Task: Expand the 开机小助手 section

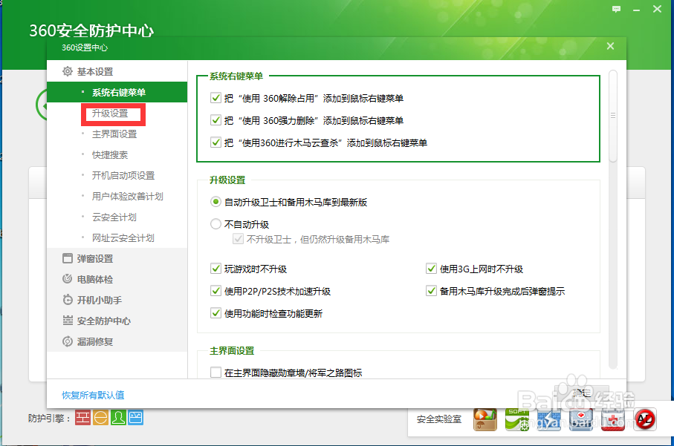Action: point(100,300)
